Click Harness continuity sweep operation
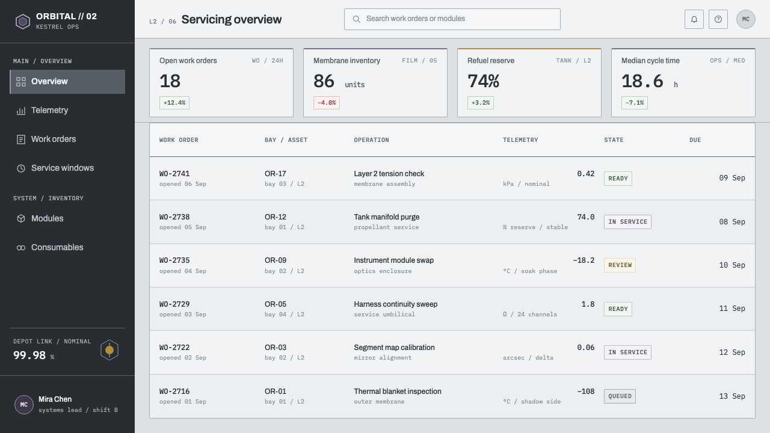 396,304
